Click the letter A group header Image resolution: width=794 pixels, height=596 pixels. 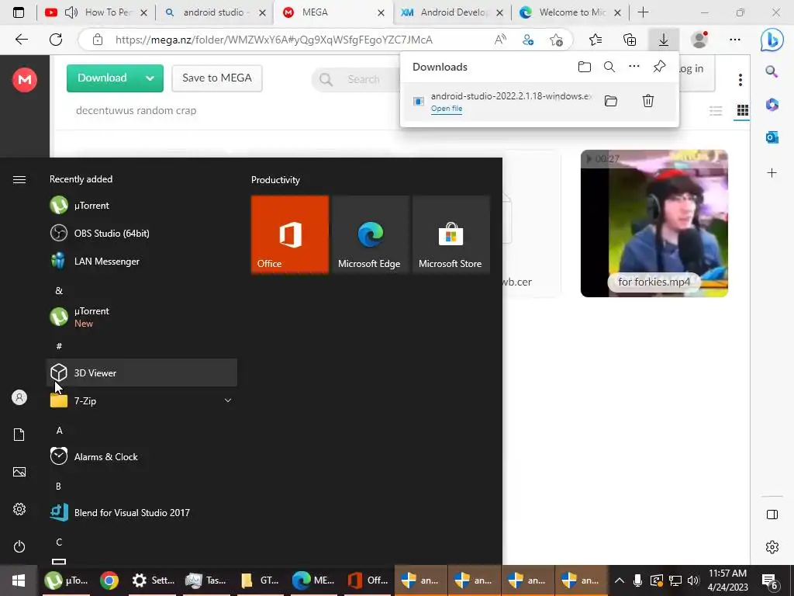click(59, 430)
